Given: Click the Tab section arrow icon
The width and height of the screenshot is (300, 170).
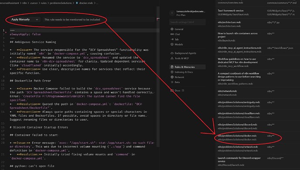Looking at the screenshot, I should (x=172, y=39).
